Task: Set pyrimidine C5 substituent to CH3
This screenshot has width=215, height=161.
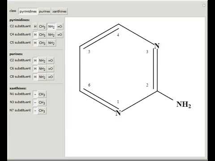Action: pos(42,43)
